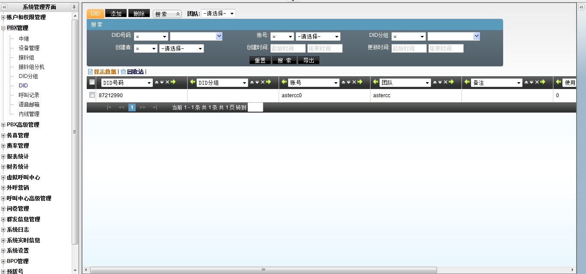Tick the checkbox for row 87212990
Image resolution: width=586 pixels, height=274 pixels.
92,95
